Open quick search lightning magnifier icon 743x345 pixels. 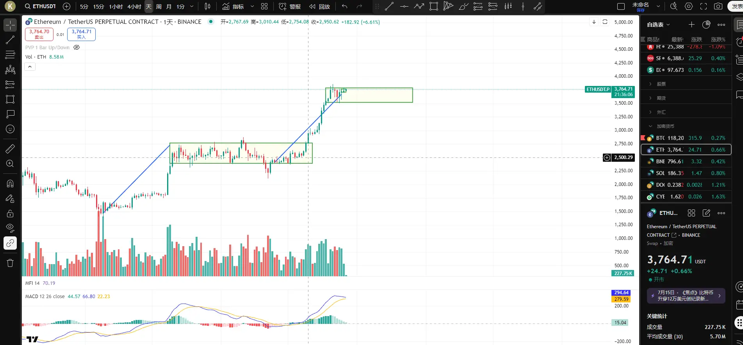click(674, 7)
